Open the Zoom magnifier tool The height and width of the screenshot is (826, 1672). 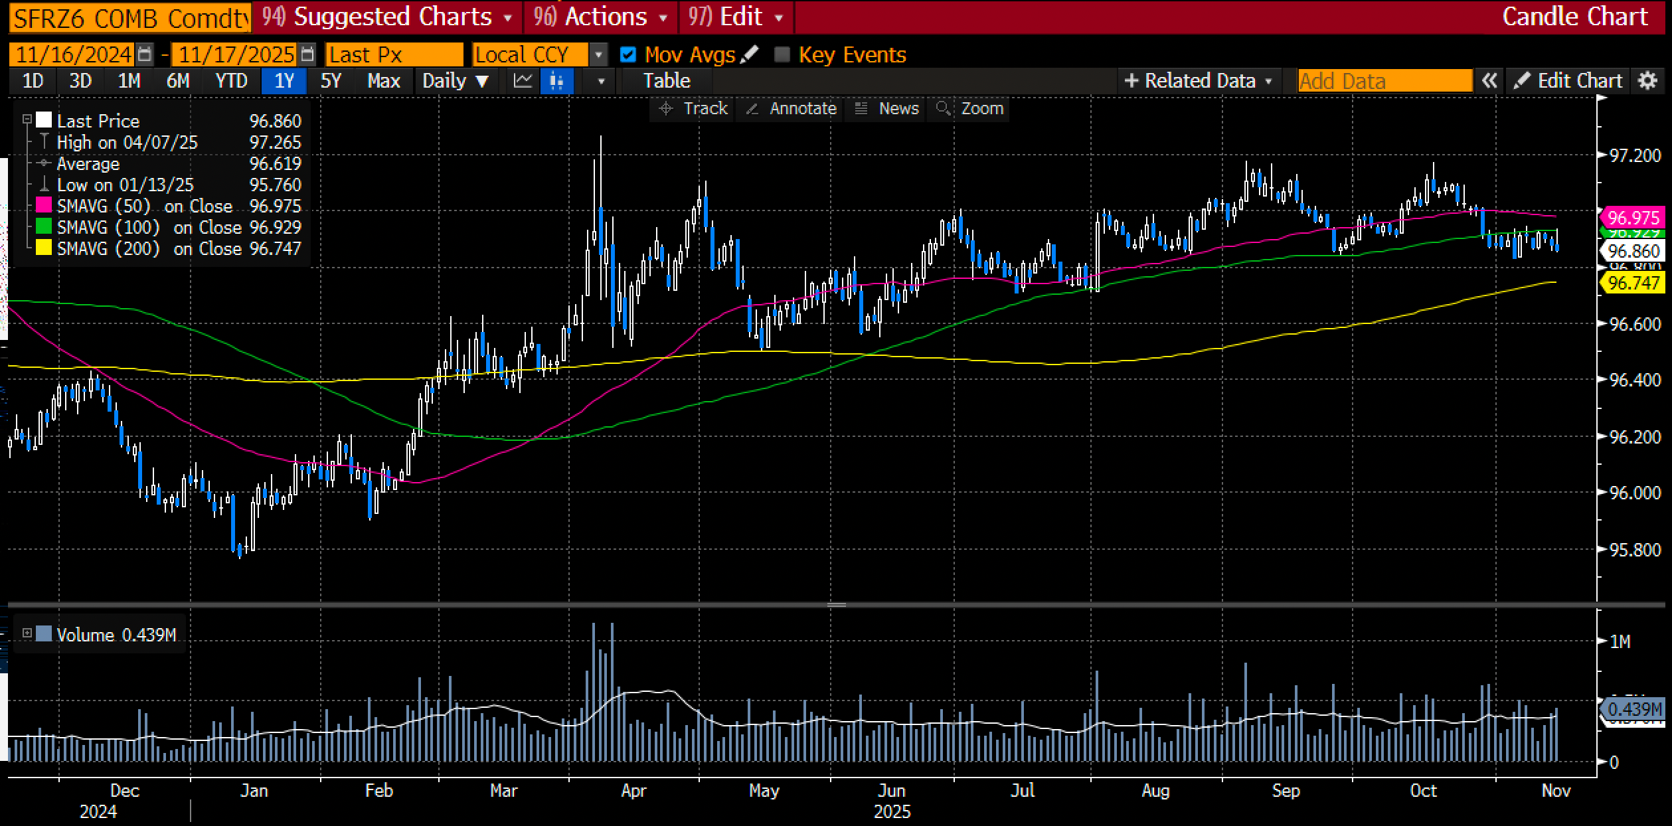point(971,108)
